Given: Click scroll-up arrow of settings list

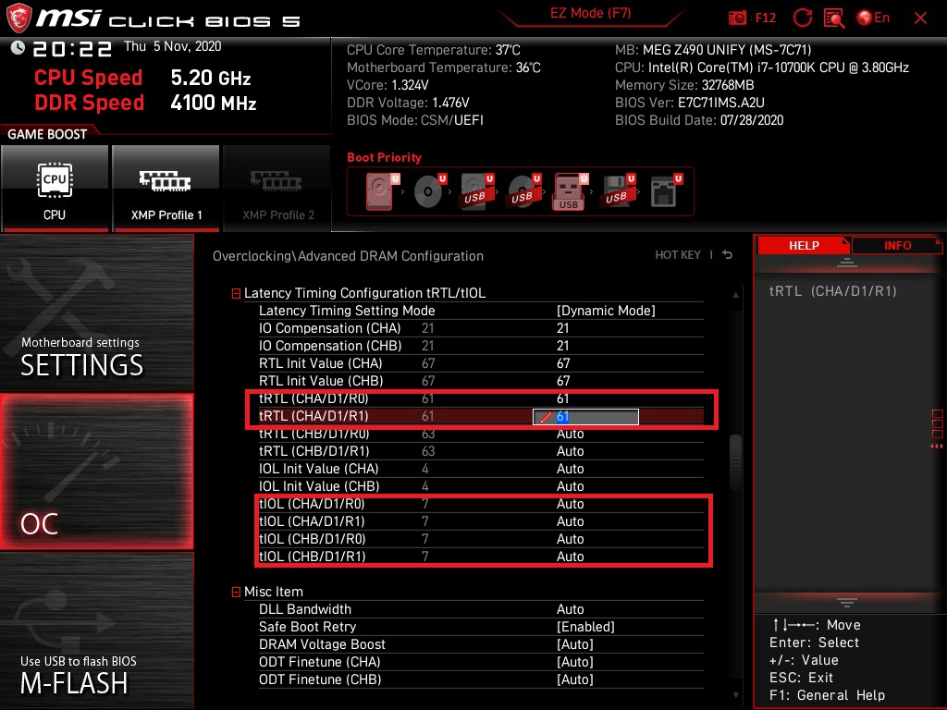Looking at the screenshot, I should point(735,295).
